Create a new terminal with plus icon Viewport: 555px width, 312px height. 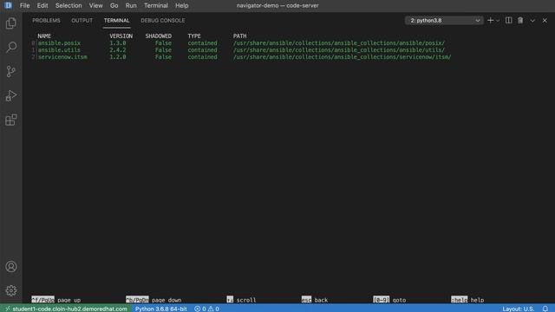[490, 21]
